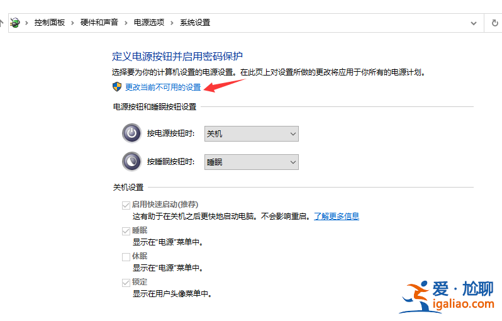
Task: Click 关机设置 section label
Action: 128,188
